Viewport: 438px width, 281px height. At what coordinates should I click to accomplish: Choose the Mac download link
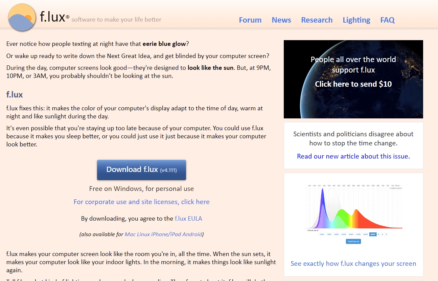(x=130, y=234)
